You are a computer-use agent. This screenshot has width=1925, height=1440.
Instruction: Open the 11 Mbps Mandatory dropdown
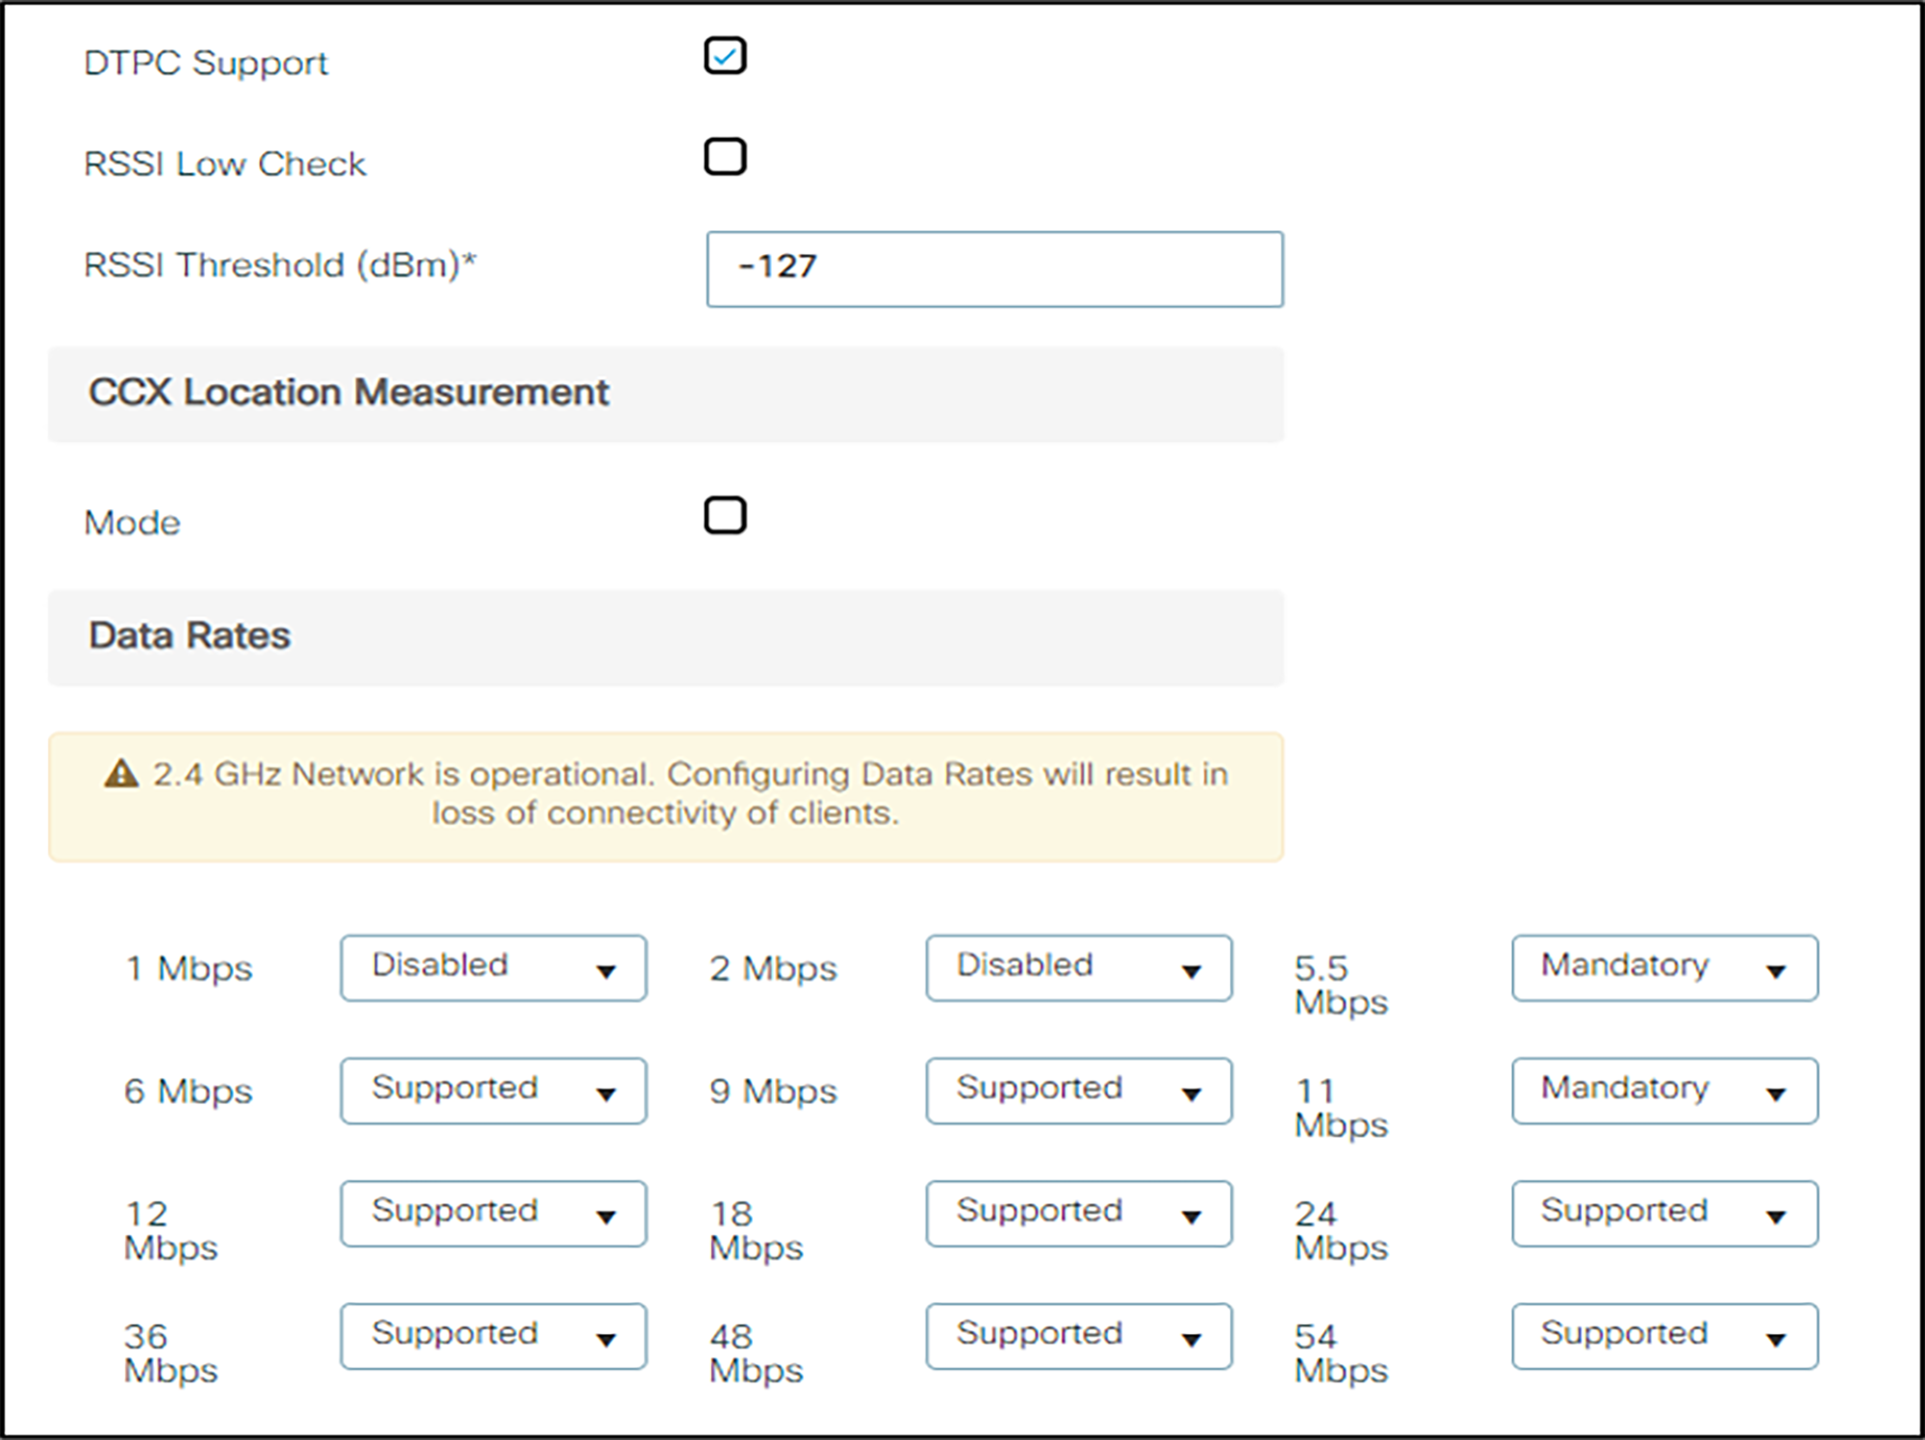click(x=1664, y=1092)
